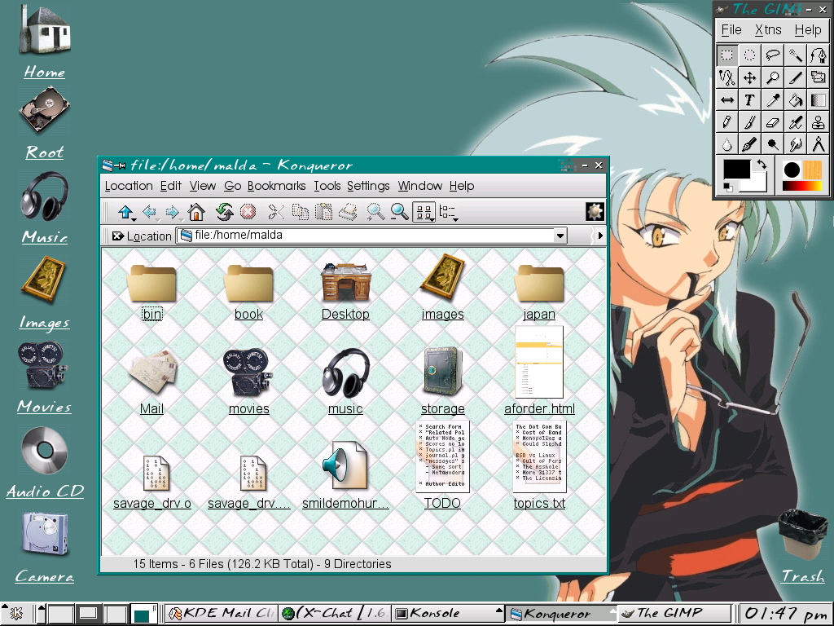
Task: Open the Location menu in Konqueror
Action: pyautogui.click(x=129, y=186)
